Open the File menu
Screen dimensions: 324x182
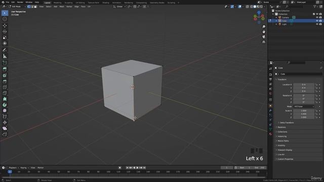(8, 2)
